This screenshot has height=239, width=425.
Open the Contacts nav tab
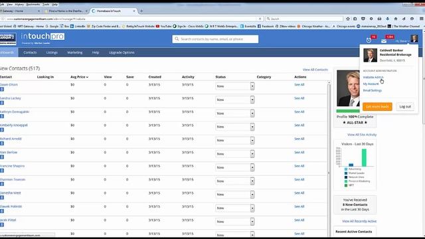coord(30,52)
